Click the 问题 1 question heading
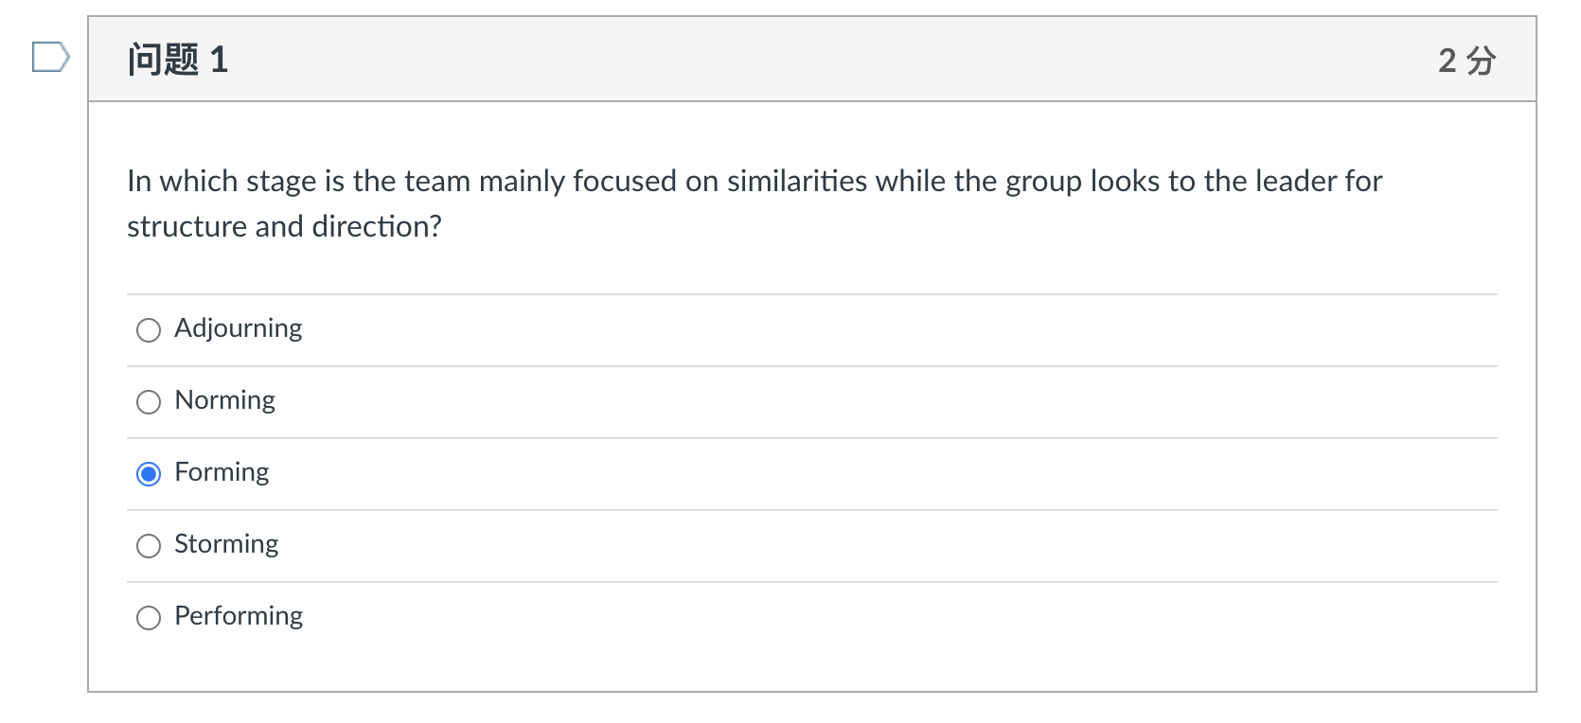The image size is (1581, 723). 178,60
